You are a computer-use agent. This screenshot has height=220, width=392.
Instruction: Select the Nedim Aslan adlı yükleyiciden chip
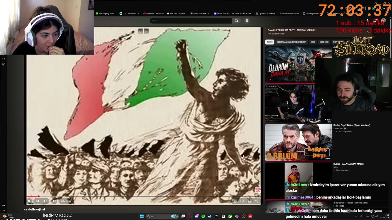pos(292,42)
